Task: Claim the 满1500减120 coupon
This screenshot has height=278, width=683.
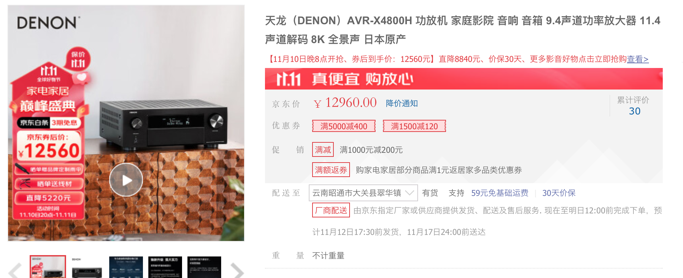Action: pyautogui.click(x=414, y=126)
